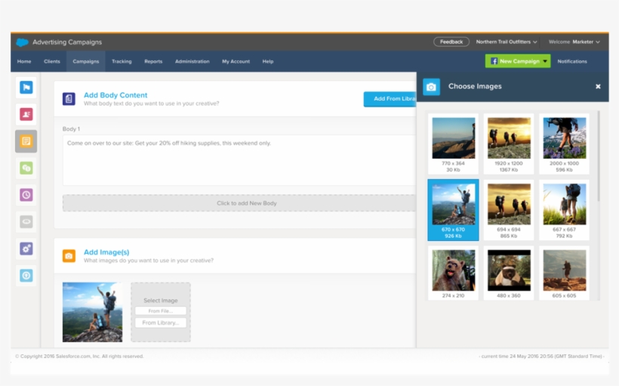The width and height of the screenshot is (619, 386).
Task: Expand the Northern Trail Outfitters dropdown
Action: pos(507,42)
